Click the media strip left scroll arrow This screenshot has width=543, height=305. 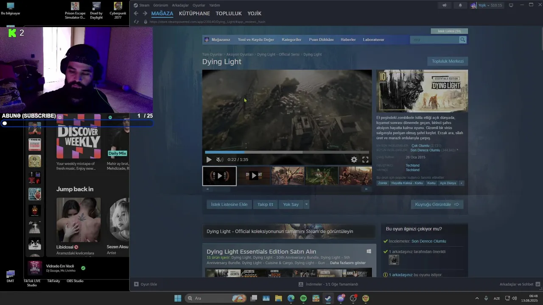coord(207,189)
